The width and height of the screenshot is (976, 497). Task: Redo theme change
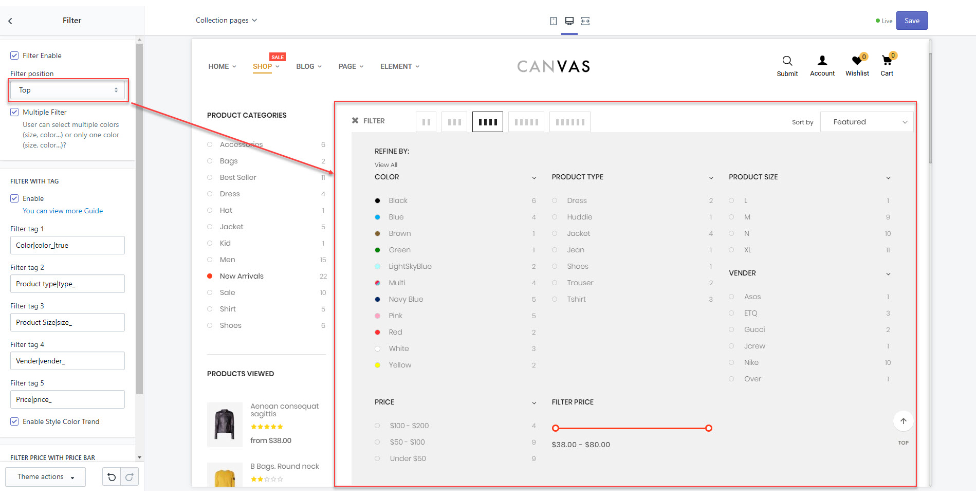click(130, 477)
